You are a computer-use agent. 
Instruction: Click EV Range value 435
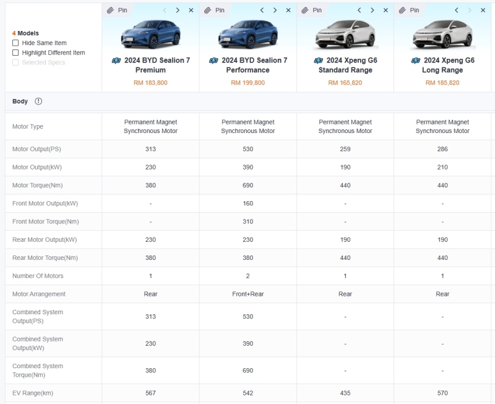click(x=345, y=393)
